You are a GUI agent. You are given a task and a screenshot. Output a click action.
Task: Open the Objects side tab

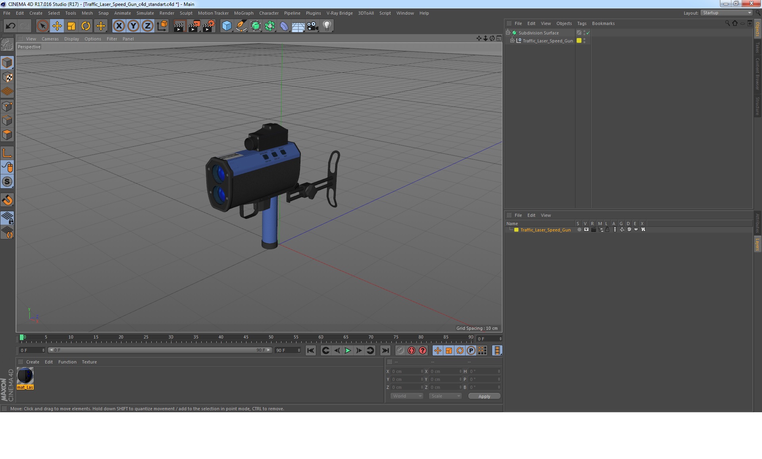coord(758,29)
